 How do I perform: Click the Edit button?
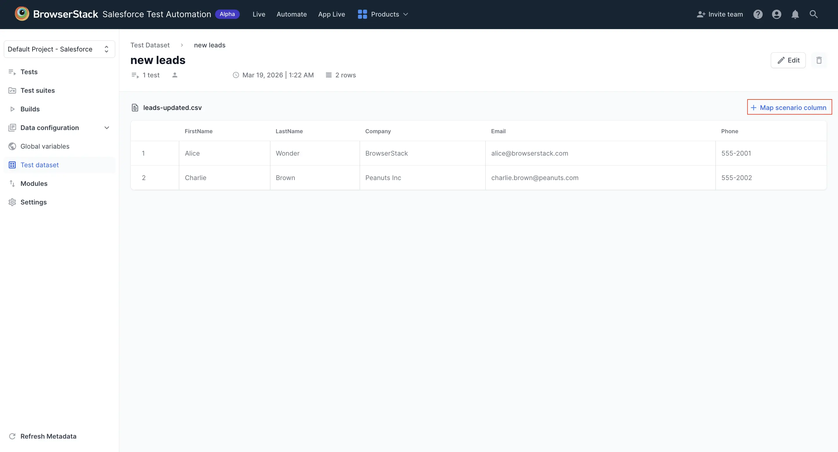point(788,60)
